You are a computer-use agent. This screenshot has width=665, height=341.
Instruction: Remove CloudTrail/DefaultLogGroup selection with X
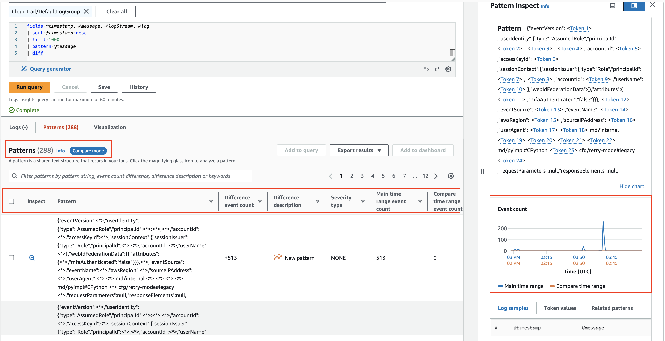(x=86, y=11)
